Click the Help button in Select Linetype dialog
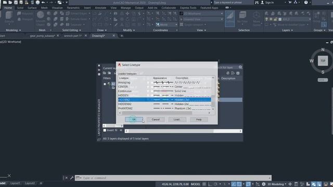This screenshot has height=187, width=333. tap(199, 119)
